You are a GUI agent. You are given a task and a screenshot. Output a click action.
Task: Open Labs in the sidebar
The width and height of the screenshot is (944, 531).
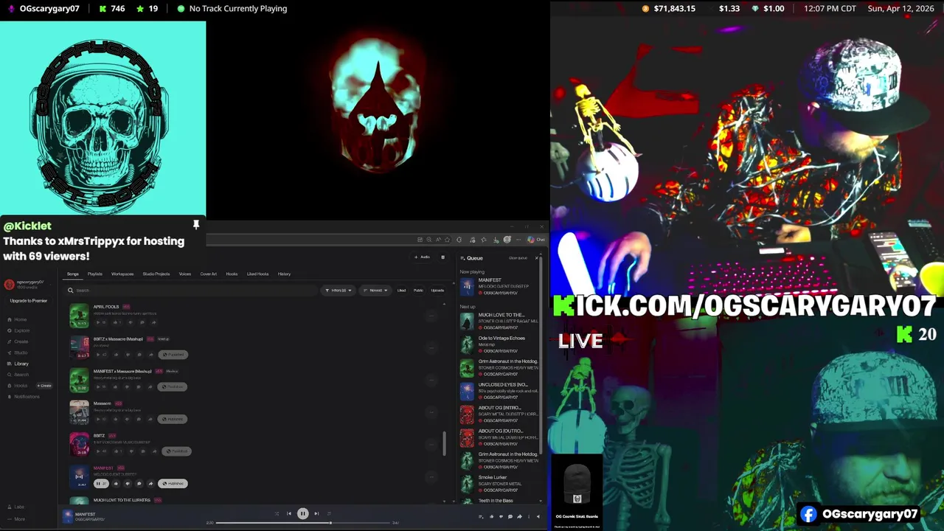[x=16, y=507]
